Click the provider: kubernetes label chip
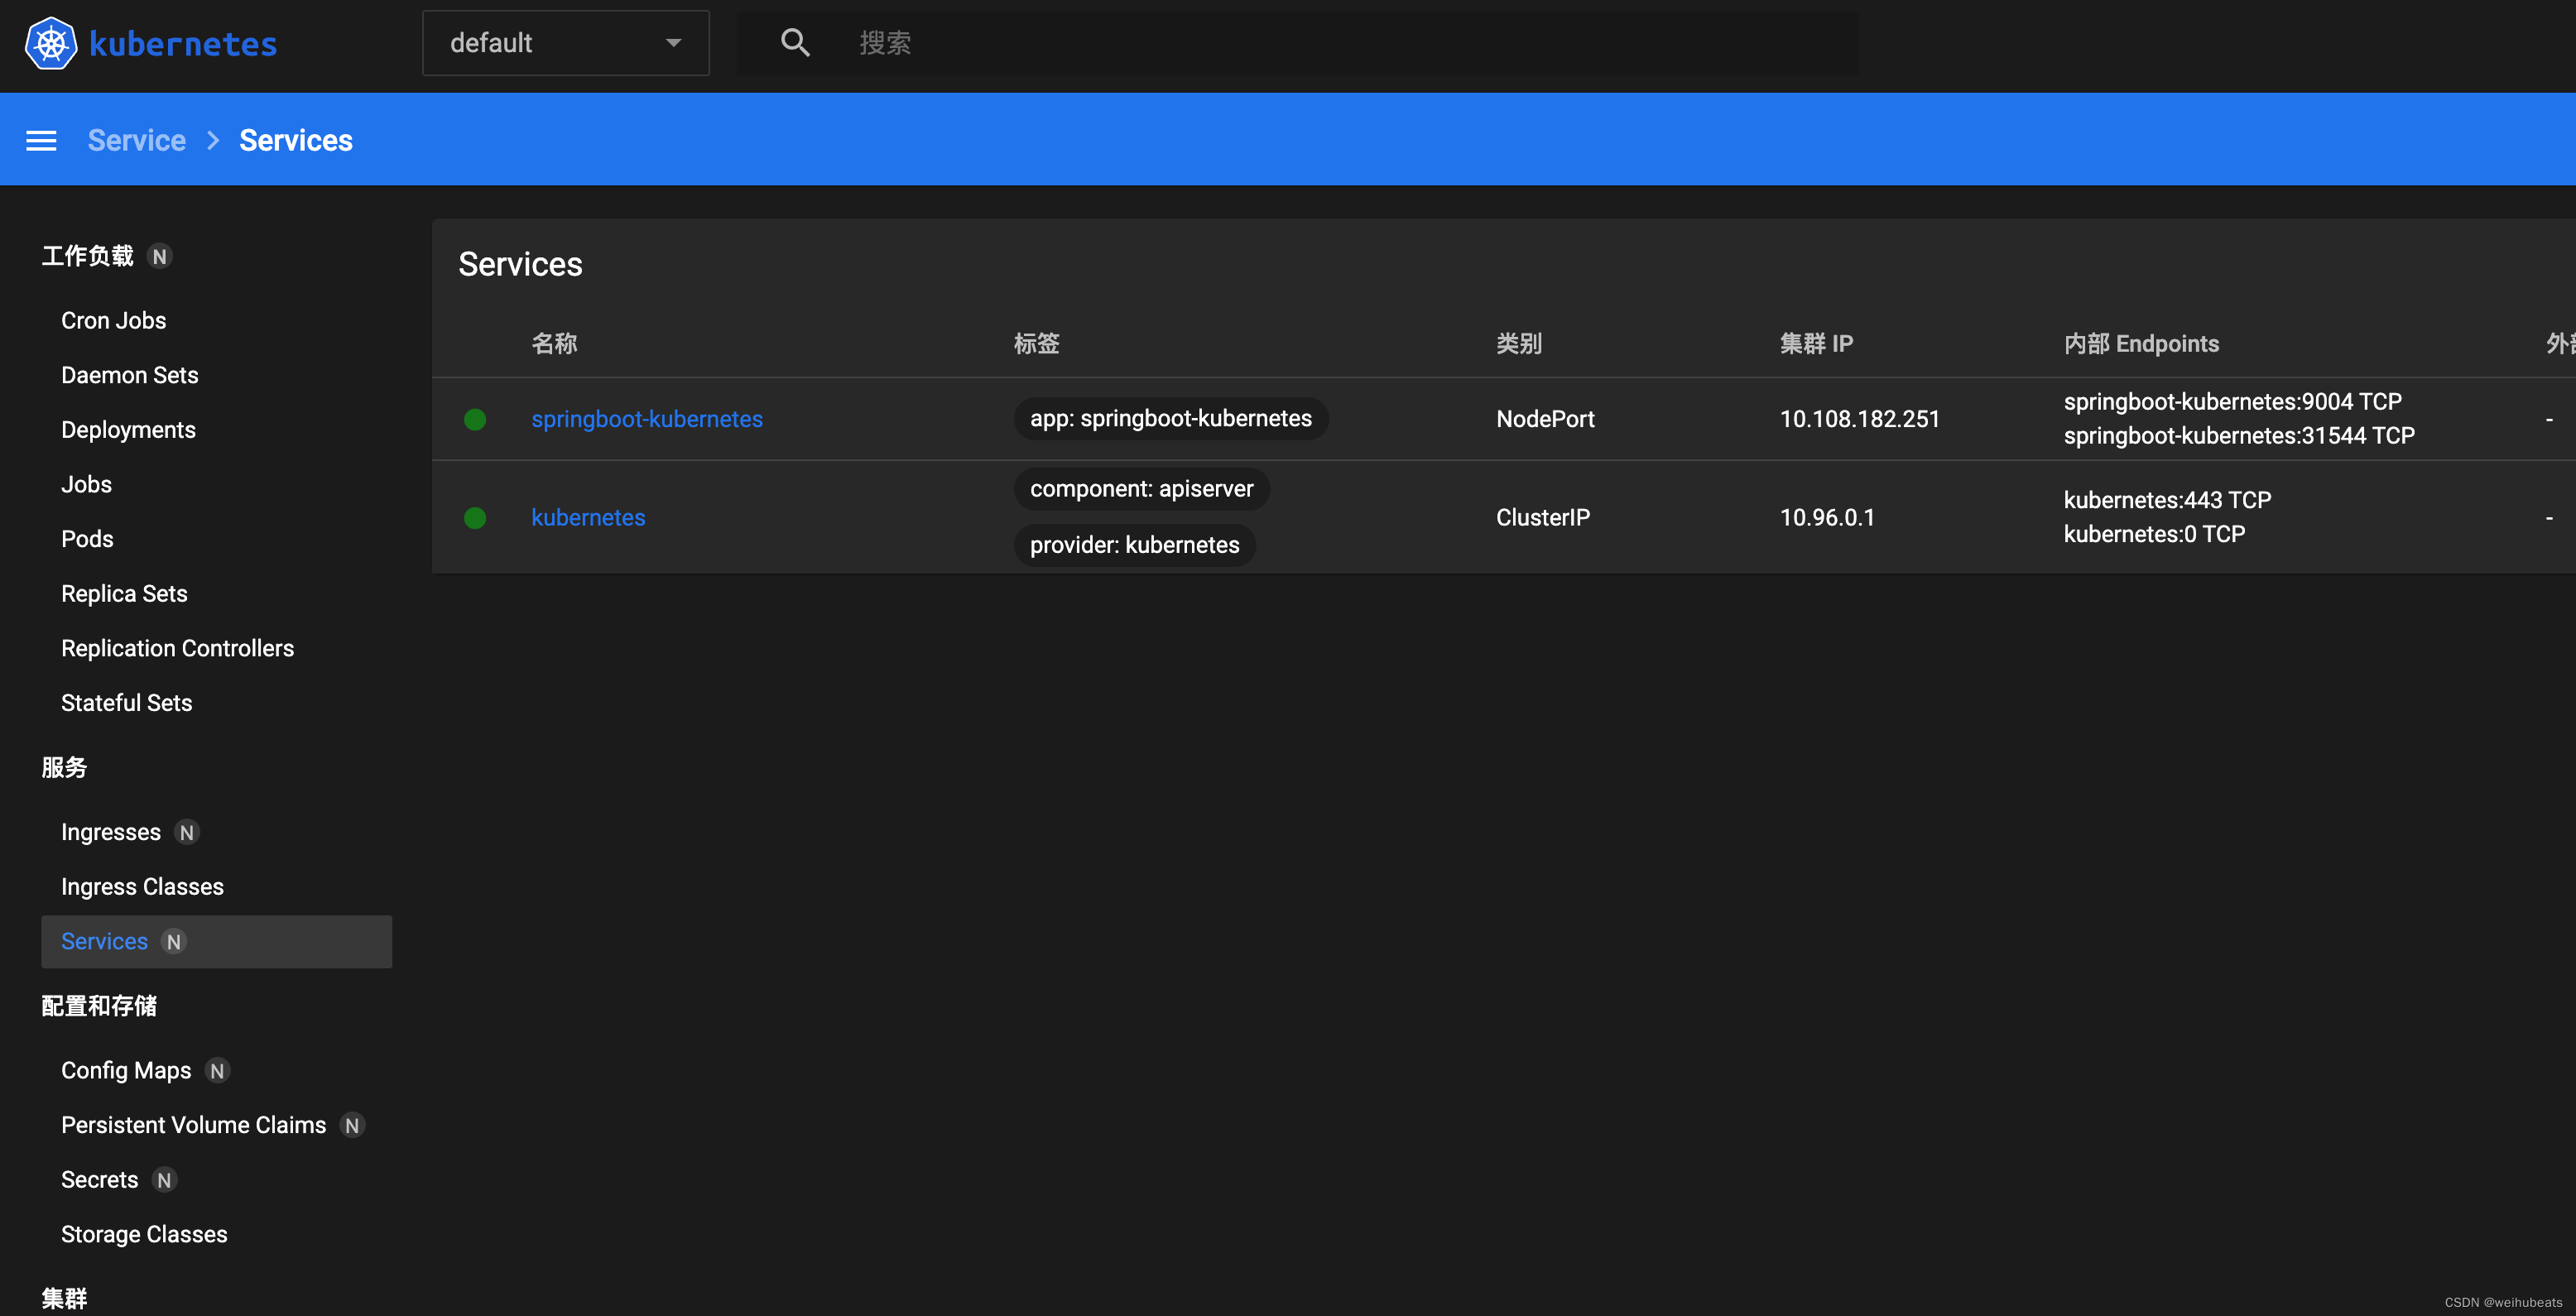 click(1134, 545)
